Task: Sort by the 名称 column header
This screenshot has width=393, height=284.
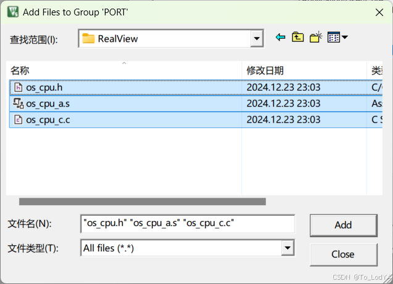Action: [124, 71]
